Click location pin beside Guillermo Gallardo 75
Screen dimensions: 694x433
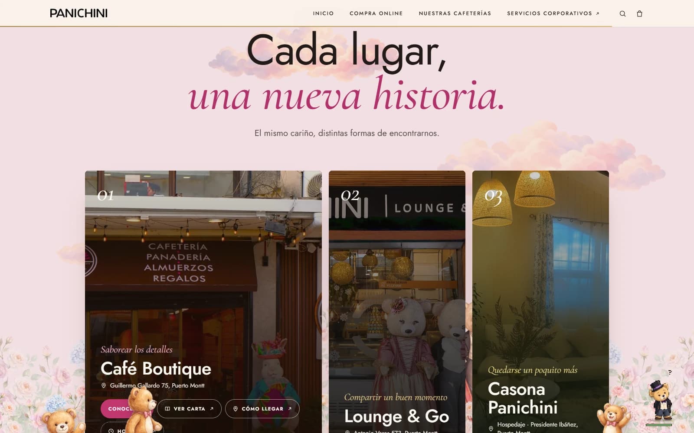click(104, 385)
